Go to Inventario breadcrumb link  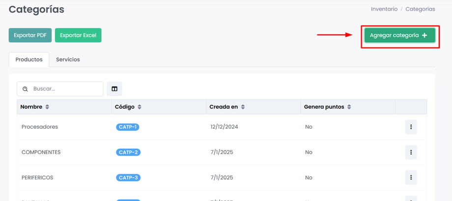384,9
